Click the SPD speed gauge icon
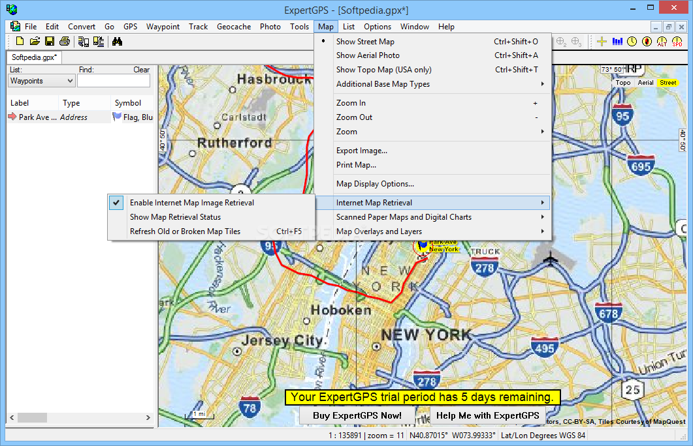Viewport: 693px width, 446px height. 677,42
